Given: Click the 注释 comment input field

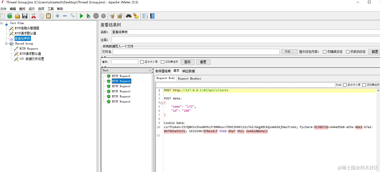Looking at the screenshot, I should click(246, 40).
